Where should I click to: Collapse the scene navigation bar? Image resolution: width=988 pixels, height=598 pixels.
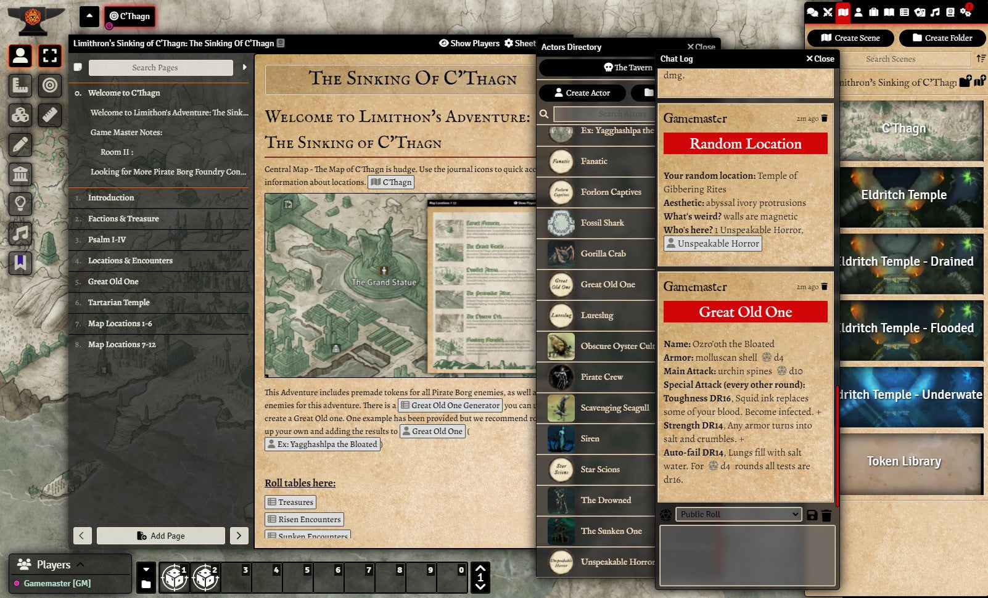coord(89,16)
